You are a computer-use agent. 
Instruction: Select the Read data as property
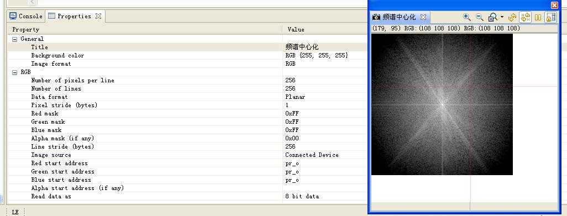tap(51, 197)
